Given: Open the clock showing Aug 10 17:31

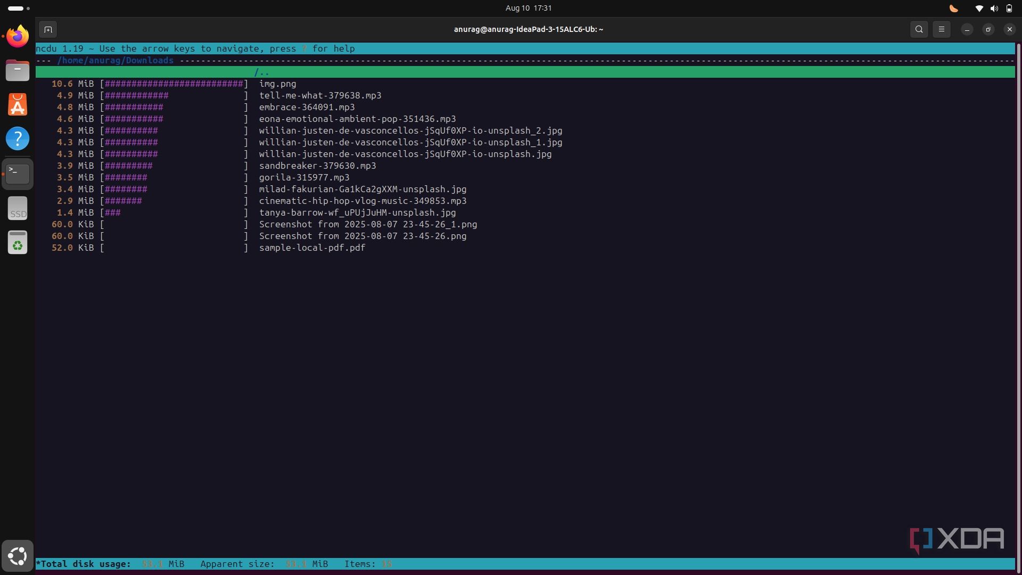Looking at the screenshot, I should [529, 8].
